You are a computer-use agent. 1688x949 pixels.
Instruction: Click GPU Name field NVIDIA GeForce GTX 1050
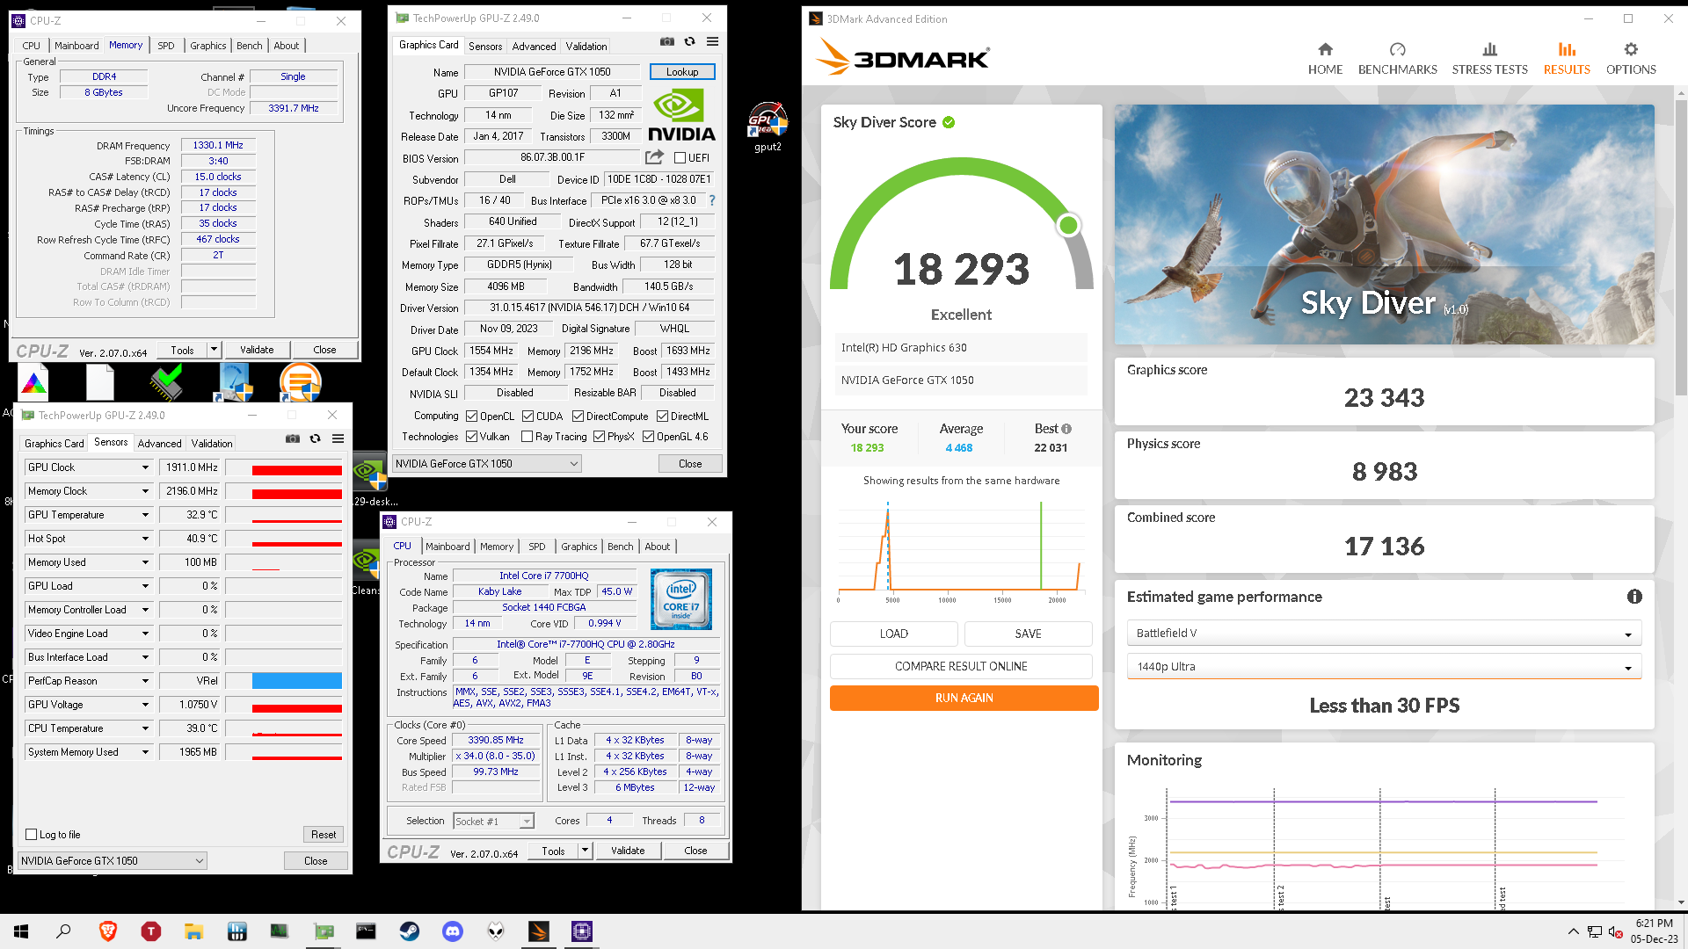click(x=552, y=72)
